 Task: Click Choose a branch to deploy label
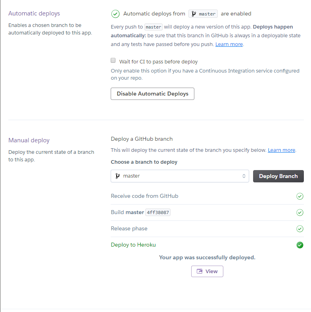144,162
